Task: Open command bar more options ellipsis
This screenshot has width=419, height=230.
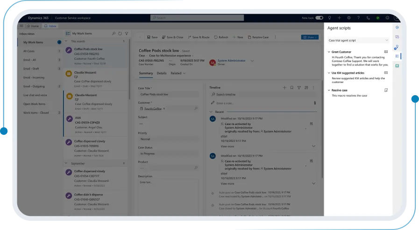Action: click(275, 37)
